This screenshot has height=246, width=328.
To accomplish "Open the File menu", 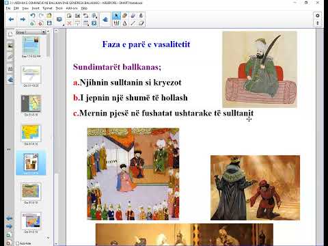I will (x=8, y=8).
